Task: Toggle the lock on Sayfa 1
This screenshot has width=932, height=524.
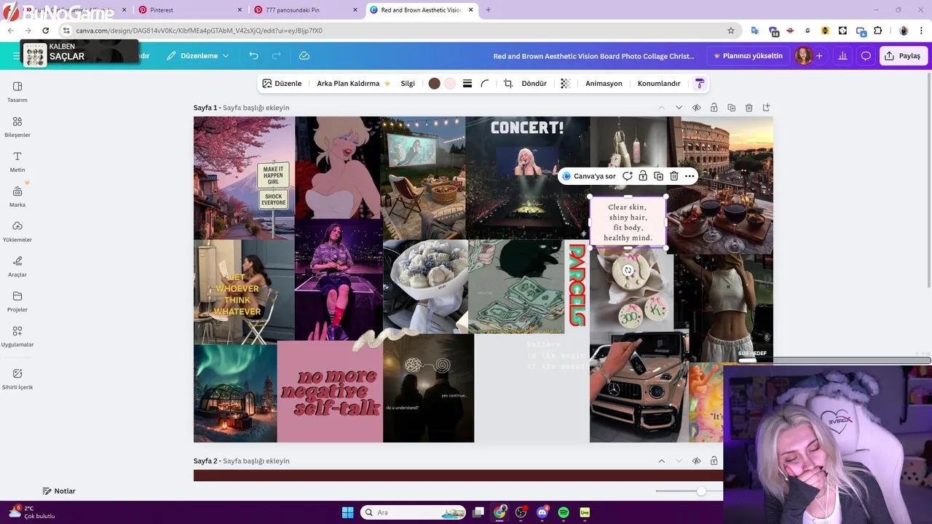Action: click(714, 108)
